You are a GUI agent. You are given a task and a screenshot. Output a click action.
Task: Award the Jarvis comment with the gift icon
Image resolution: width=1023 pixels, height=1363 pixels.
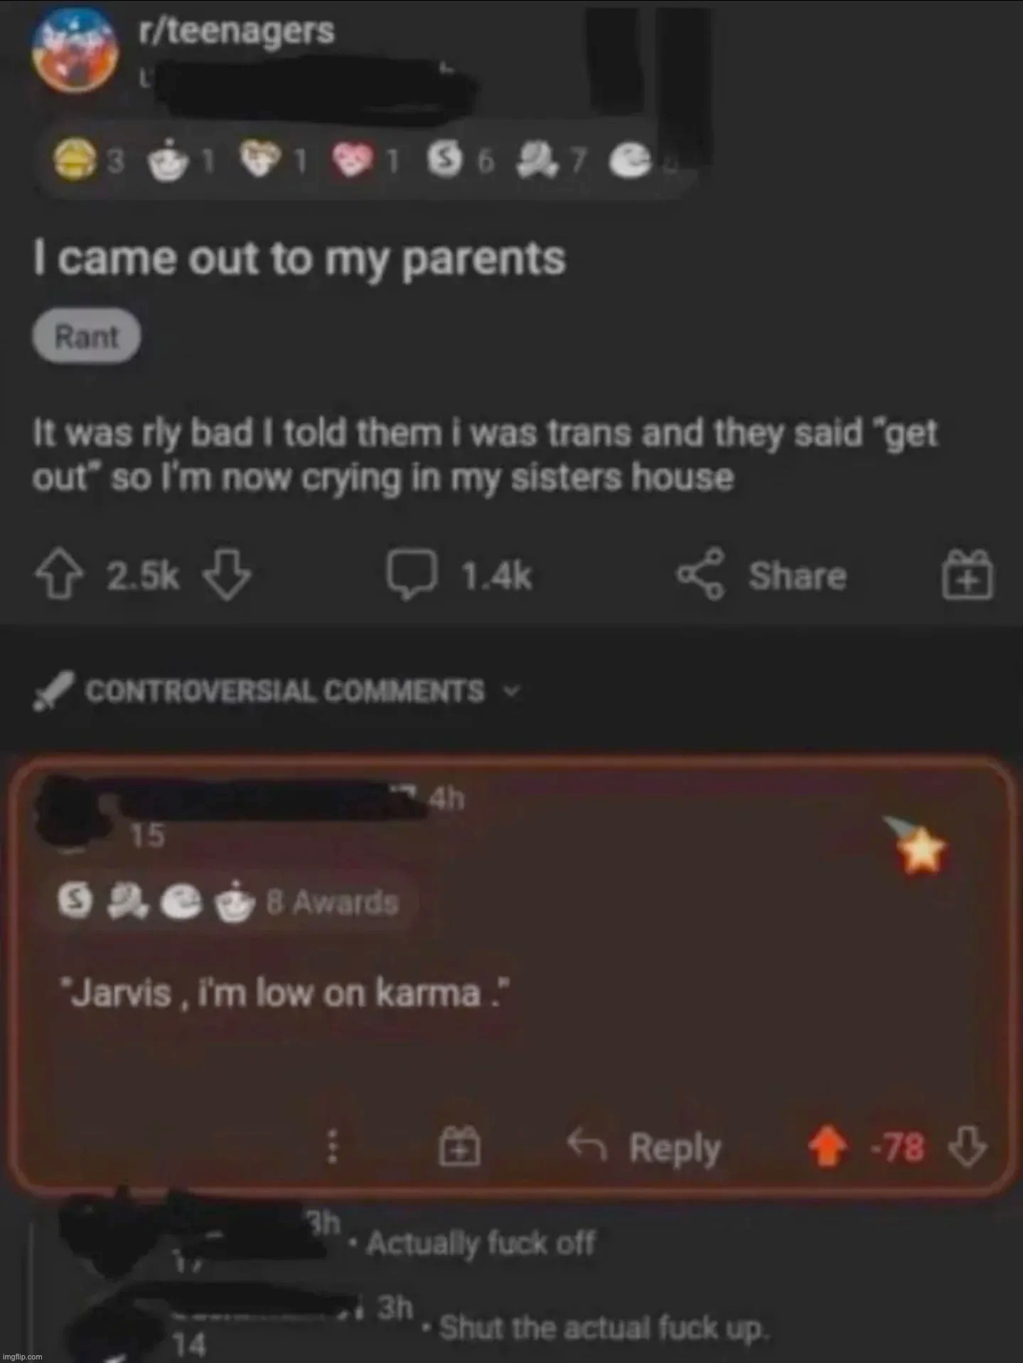point(459,1146)
